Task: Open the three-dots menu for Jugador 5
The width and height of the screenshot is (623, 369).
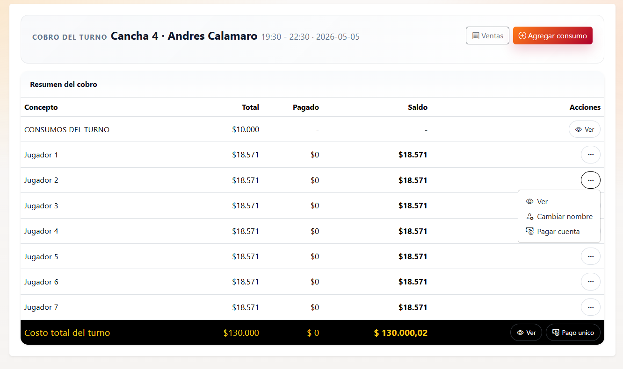Action: 591,256
